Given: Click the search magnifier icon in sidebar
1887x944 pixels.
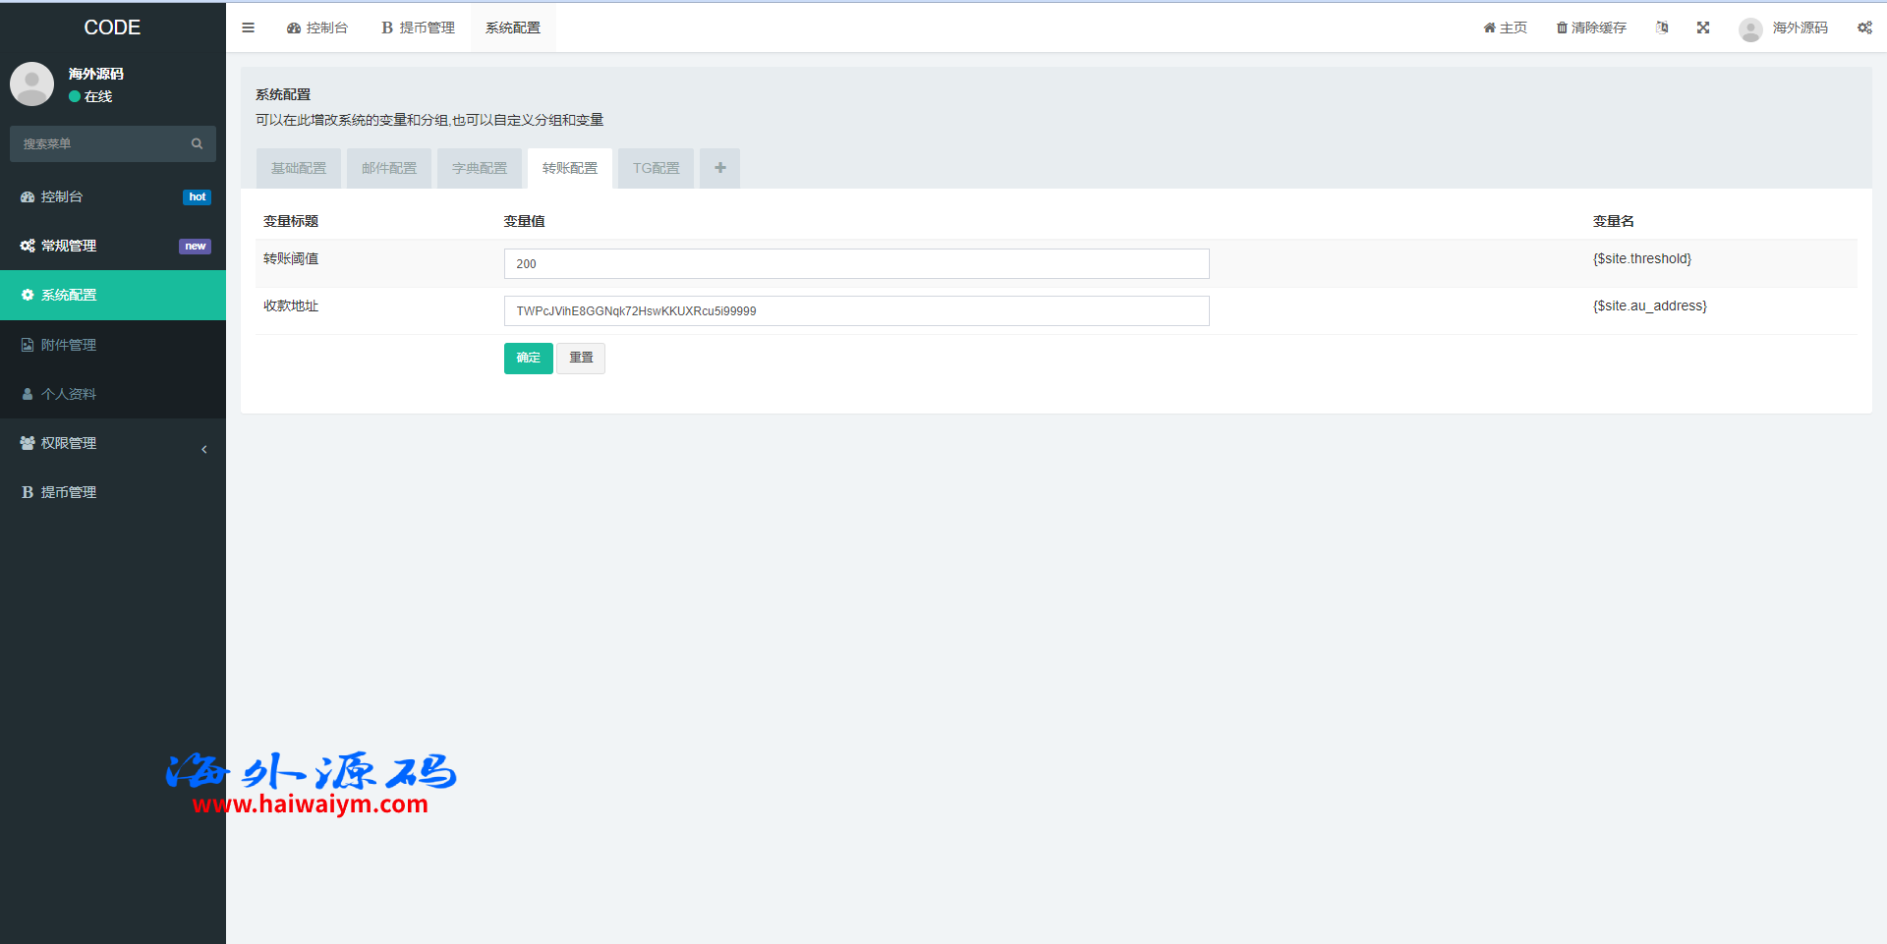Looking at the screenshot, I should pos(197,143).
